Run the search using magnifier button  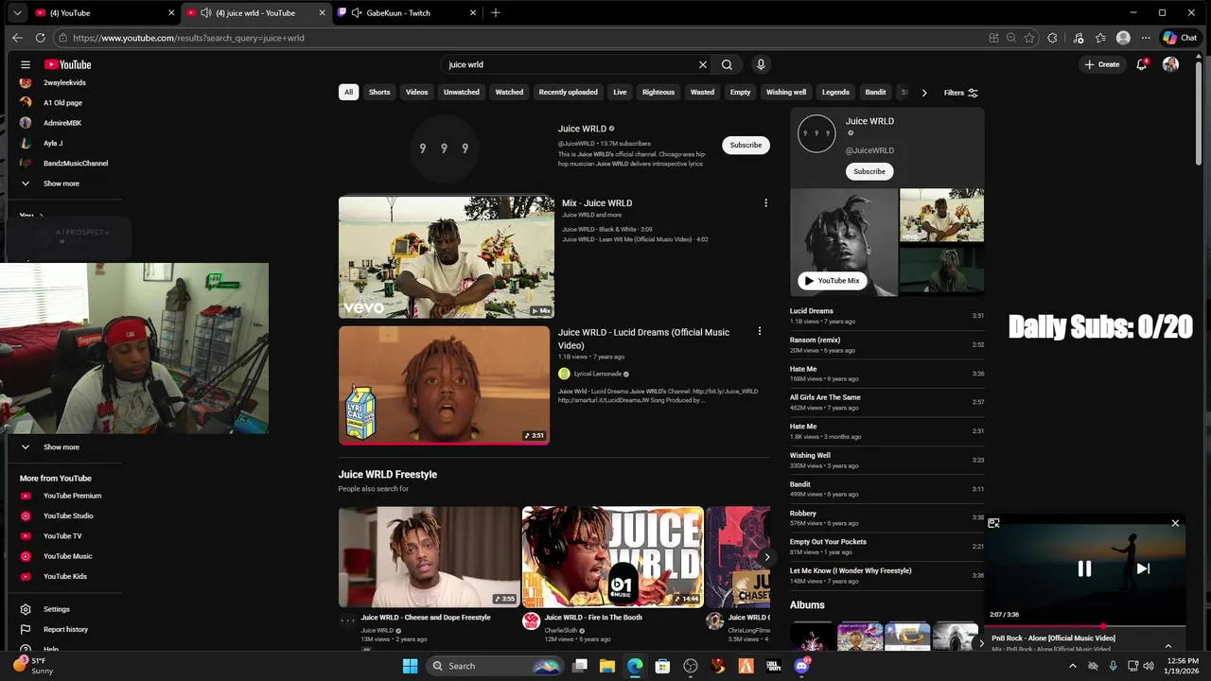pyautogui.click(x=727, y=64)
